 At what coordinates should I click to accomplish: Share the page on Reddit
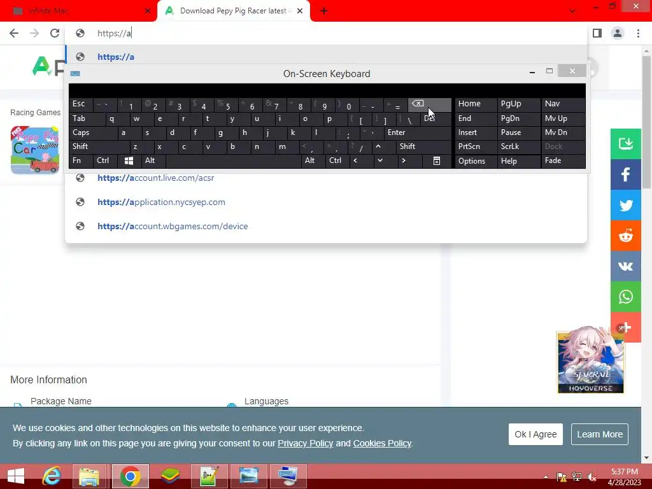626,236
